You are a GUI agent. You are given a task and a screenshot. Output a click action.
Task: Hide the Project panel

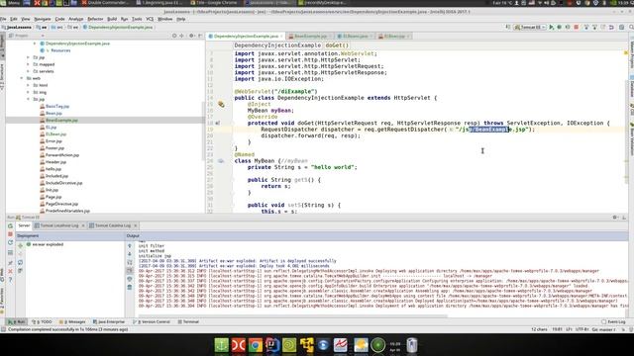(200, 36)
